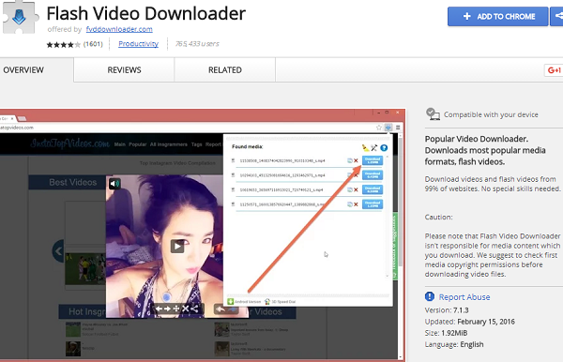Image resolution: width=563 pixels, height=362 pixels.
Task: Click the Report Abuse link
Action: (464, 297)
